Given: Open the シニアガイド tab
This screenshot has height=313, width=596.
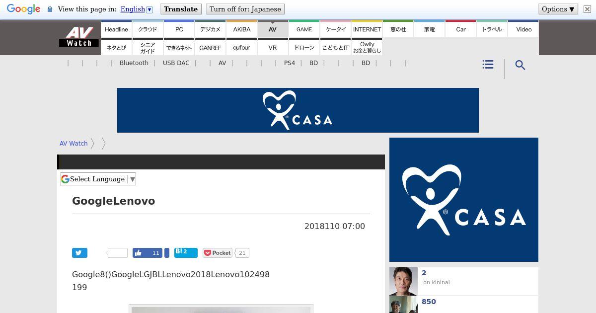Looking at the screenshot, I should click(x=148, y=47).
